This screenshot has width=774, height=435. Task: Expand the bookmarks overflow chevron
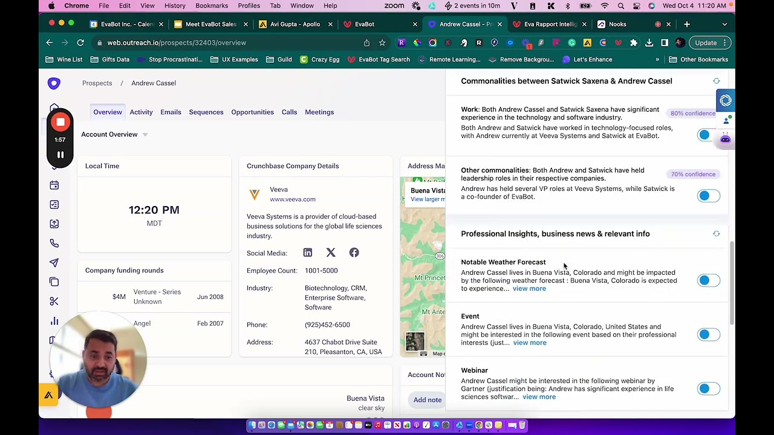click(x=657, y=60)
